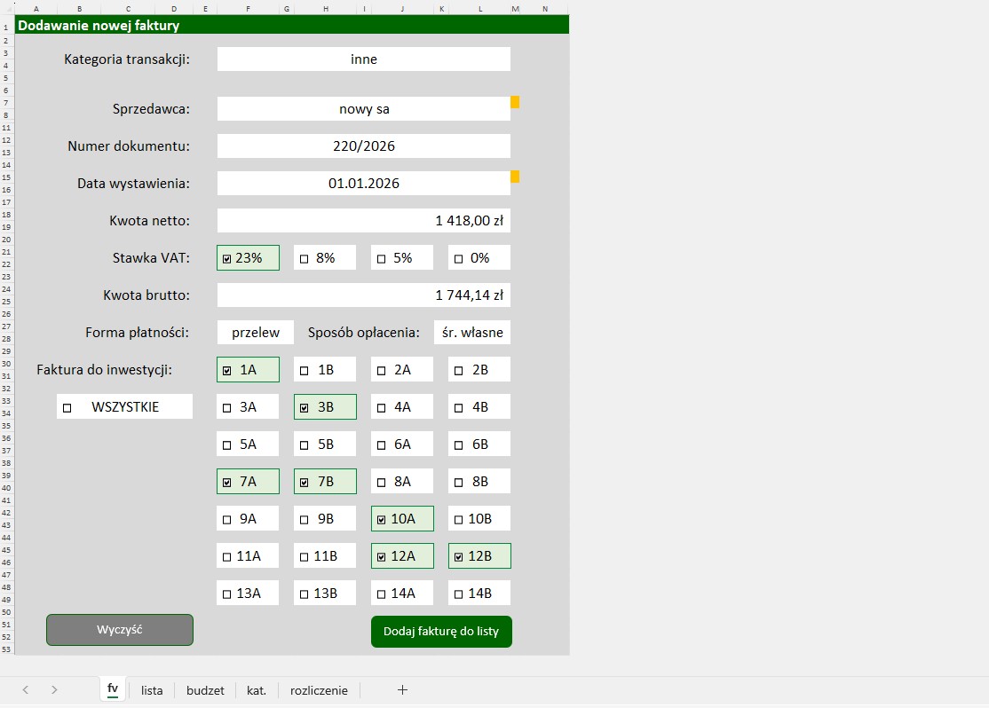Uncheck the 23% VAT rate checkbox
The height and width of the screenshot is (708, 989).
tap(227, 259)
